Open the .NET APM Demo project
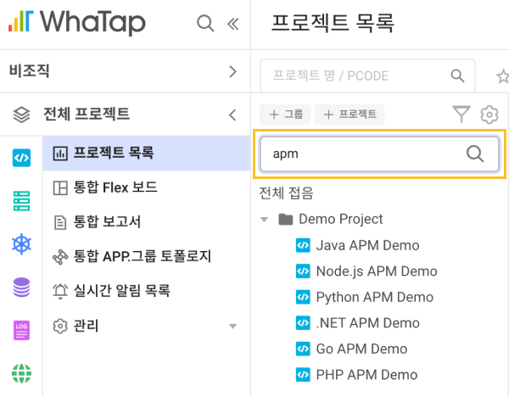 point(368,323)
